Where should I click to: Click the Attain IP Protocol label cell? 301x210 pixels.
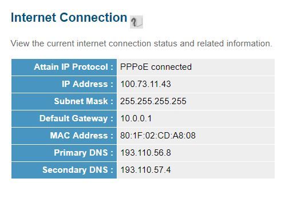pos(64,67)
